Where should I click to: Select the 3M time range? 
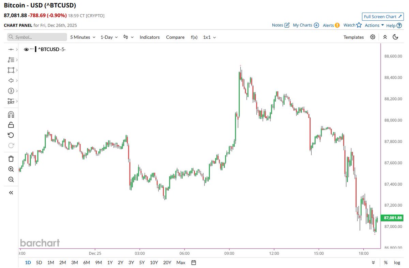click(x=74, y=263)
